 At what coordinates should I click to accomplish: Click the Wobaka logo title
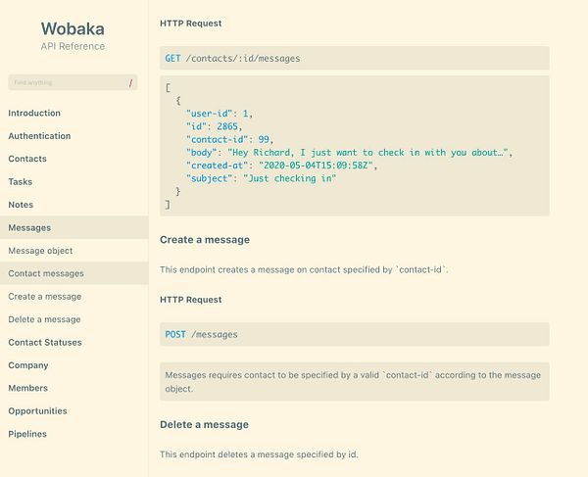(x=73, y=28)
